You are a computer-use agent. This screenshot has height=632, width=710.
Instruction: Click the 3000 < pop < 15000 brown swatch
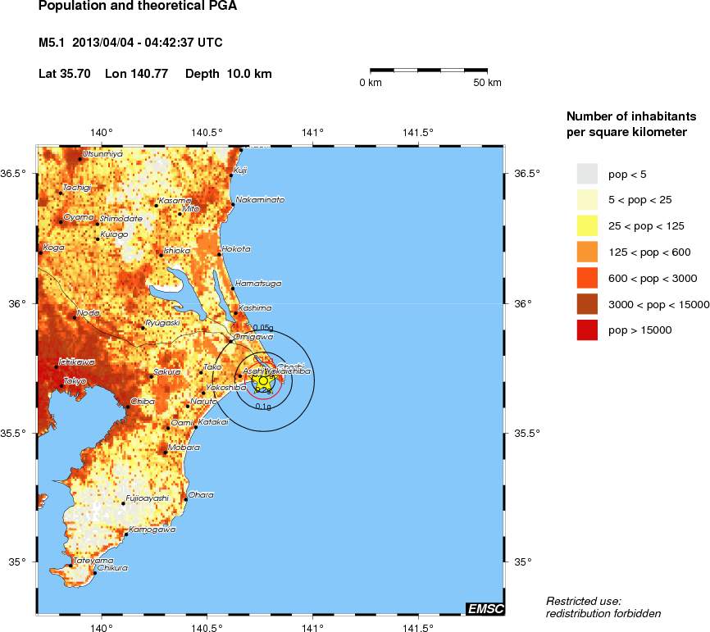point(587,303)
